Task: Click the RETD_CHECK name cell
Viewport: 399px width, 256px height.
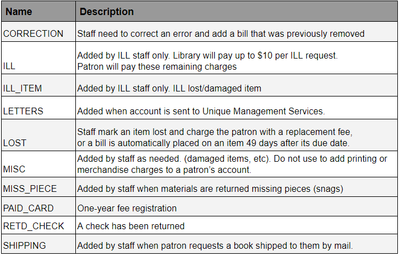Action: (33, 226)
